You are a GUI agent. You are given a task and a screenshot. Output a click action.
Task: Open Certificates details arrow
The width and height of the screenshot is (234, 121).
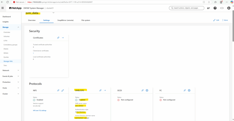click(x=63, y=38)
